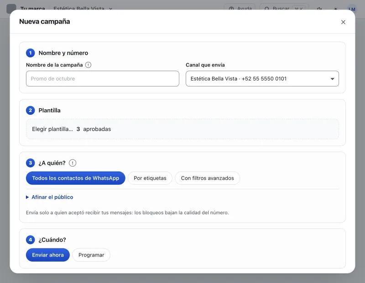This screenshot has height=283, width=365.
Task: Click the 'Envía solo a quien aceptó' hint text
Action: 127,212
